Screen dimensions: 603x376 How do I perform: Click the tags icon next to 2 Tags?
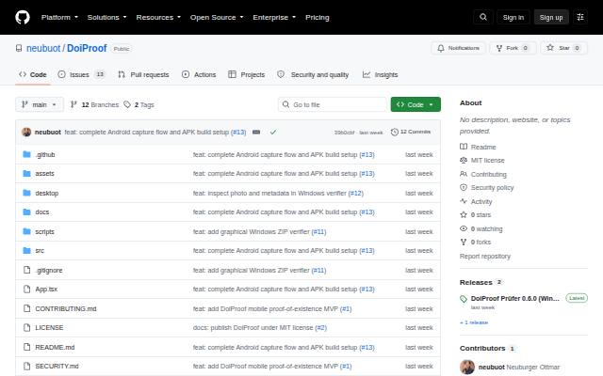(127, 104)
